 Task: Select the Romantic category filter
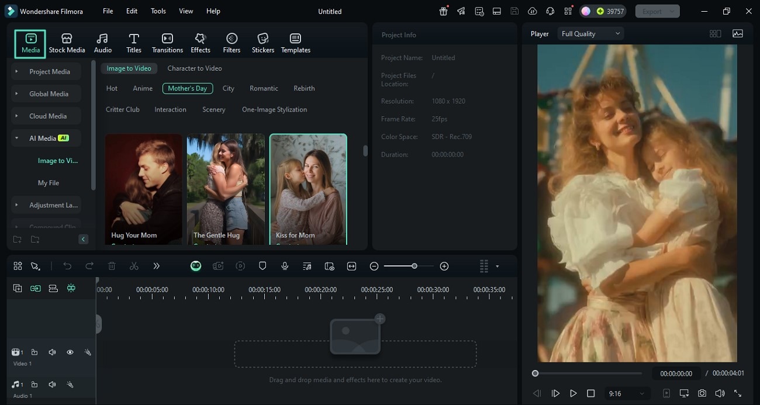pyautogui.click(x=264, y=88)
